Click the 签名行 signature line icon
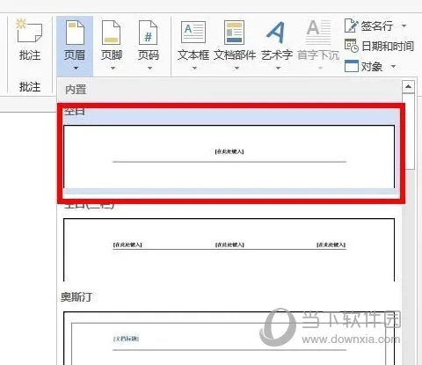The height and width of the screenshot is (365, 422). [351, 26]
